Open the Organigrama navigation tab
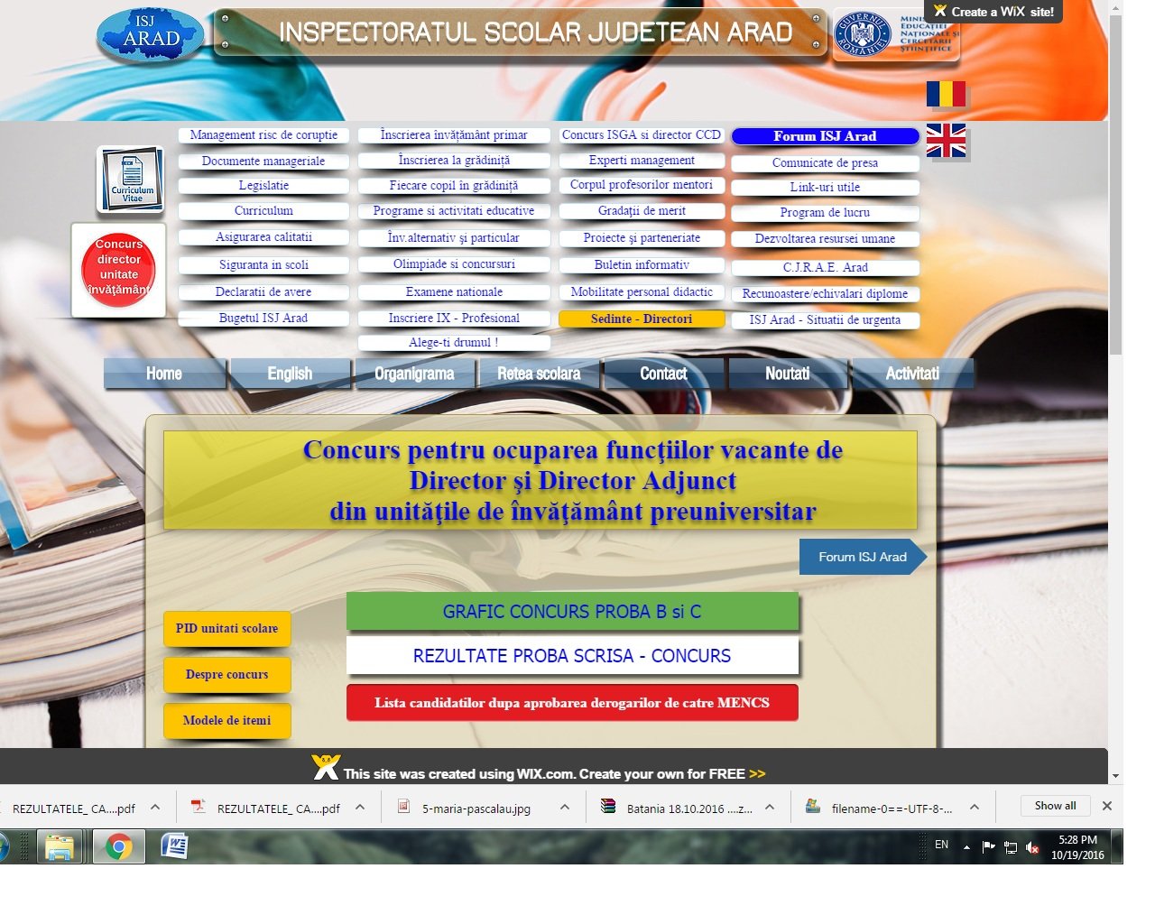 [414, 374]
